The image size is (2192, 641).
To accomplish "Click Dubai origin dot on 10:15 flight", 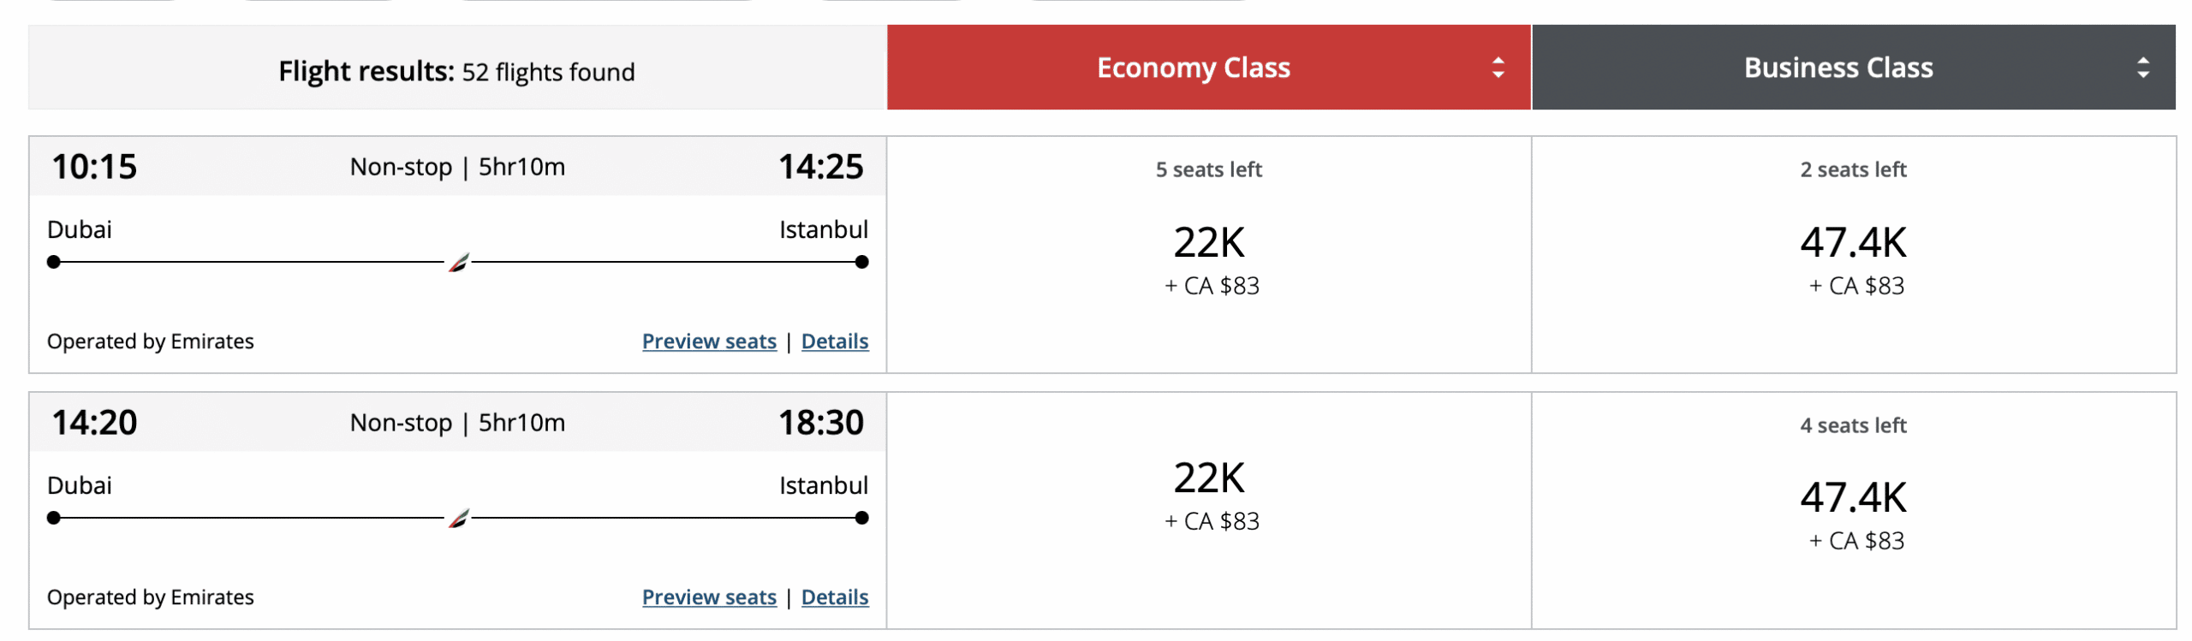I will coord(54,263).
